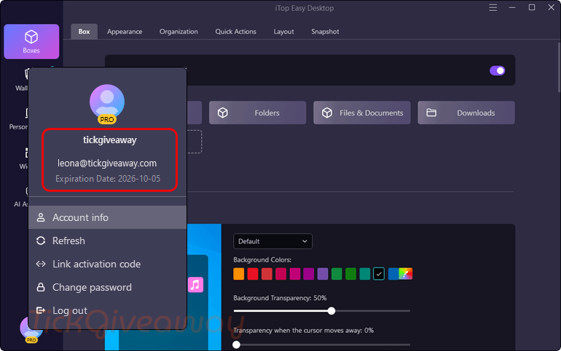Click the folder icon on the Downloads button
This screenshot has height=351, width=561.
[x=431, y=113]
